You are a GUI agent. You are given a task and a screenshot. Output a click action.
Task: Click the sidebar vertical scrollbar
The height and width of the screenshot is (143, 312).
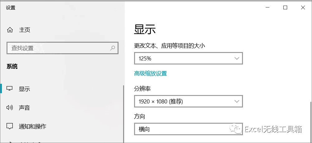pos(123,114)
